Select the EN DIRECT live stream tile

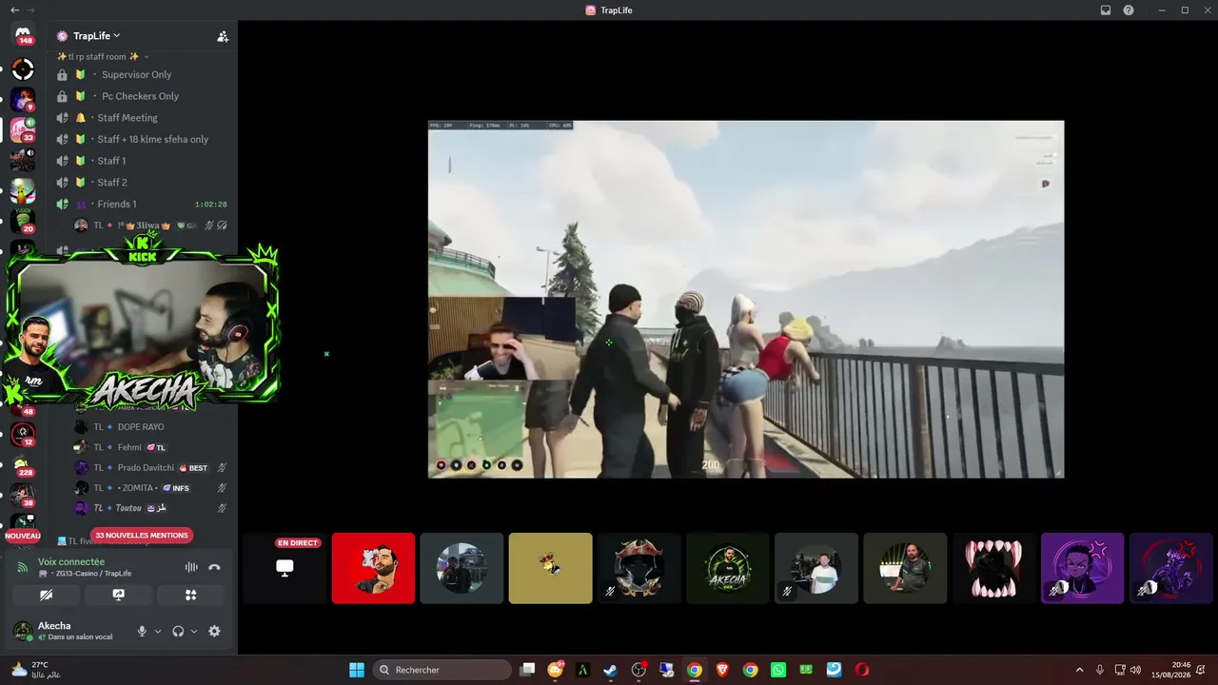285,568
